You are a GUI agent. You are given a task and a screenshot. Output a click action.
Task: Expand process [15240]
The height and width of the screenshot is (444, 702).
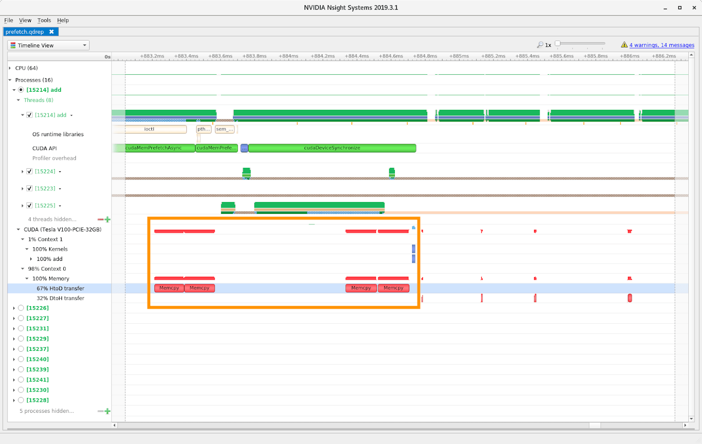pyautogui.click(x=14, y=360)
